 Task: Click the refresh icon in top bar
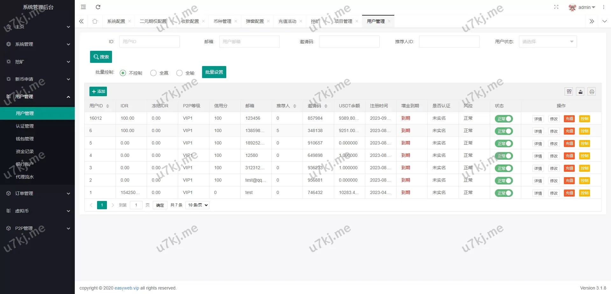click(98, 7)
